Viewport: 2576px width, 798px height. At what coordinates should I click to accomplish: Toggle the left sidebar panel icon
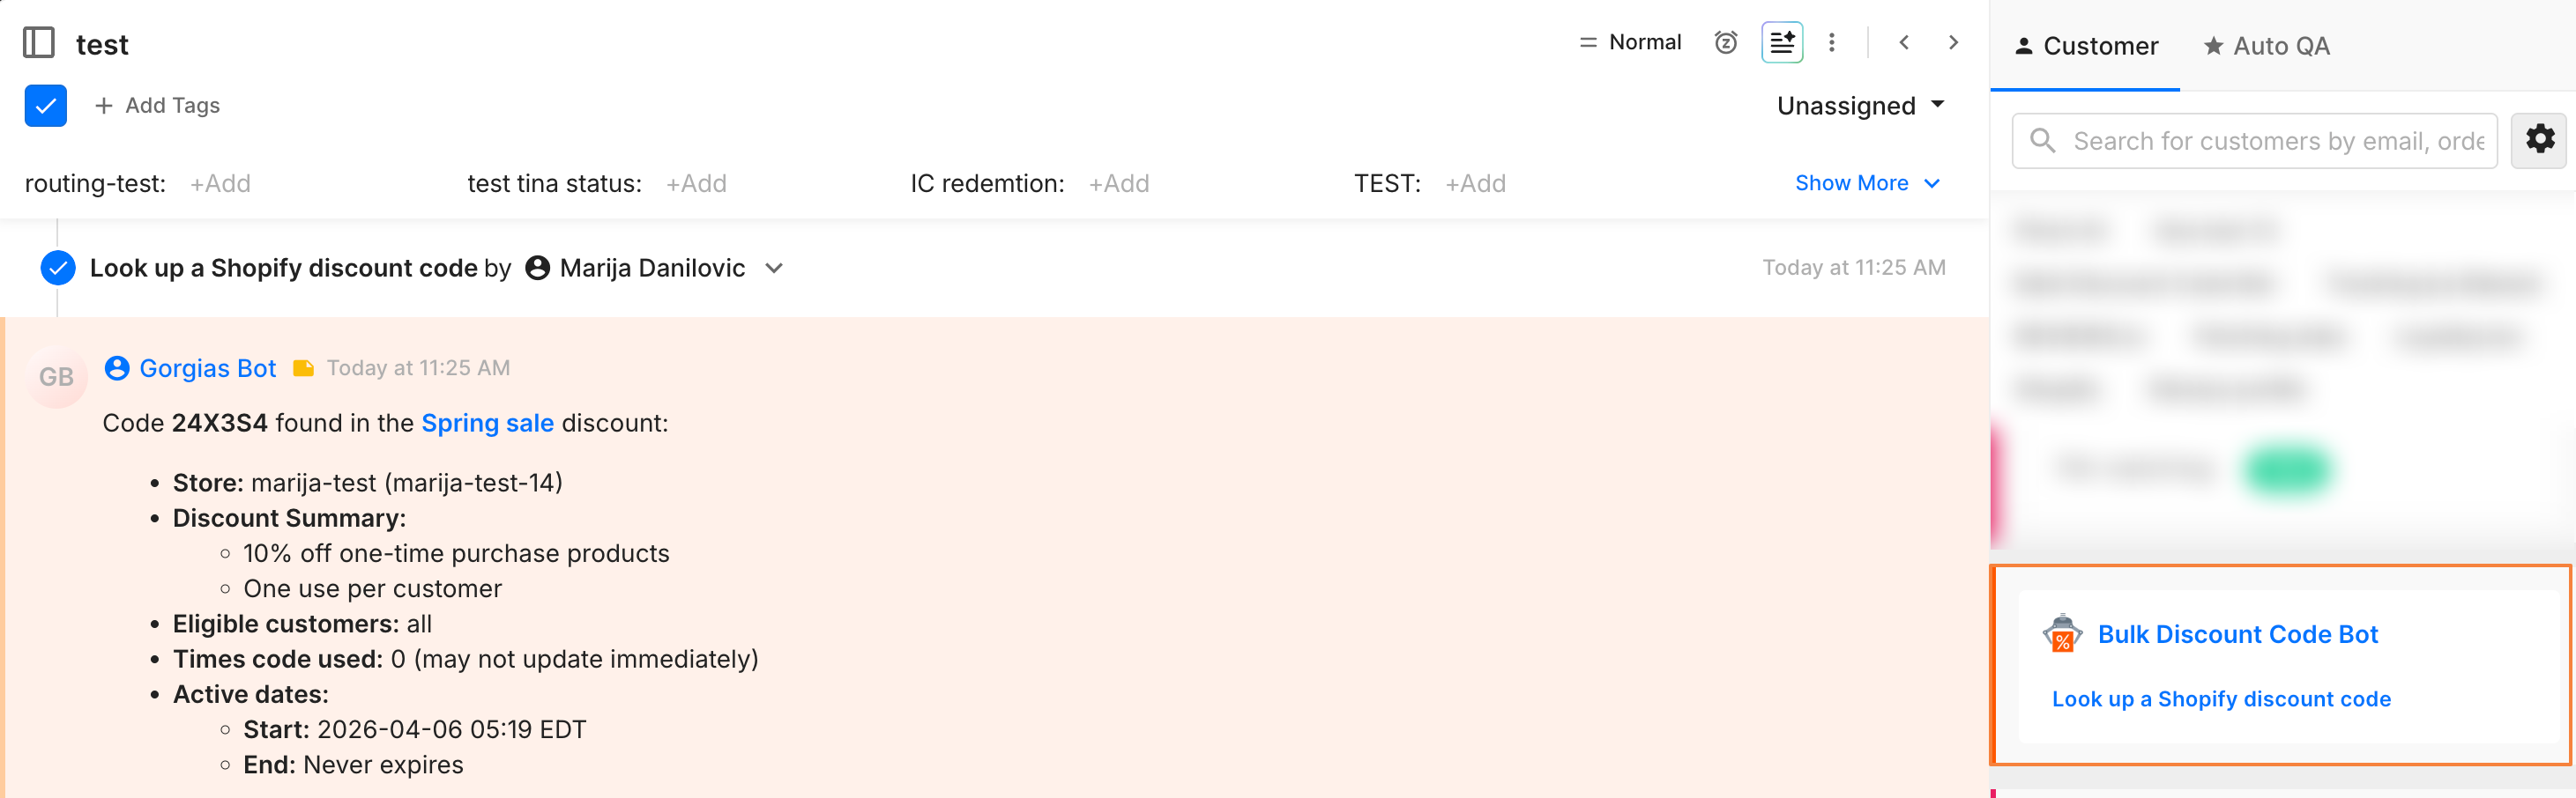(39, 43)
